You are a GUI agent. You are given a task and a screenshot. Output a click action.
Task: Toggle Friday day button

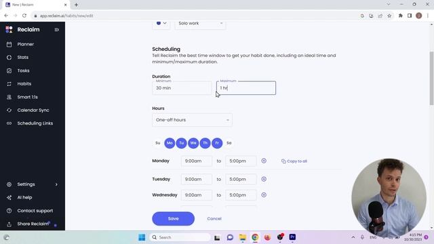pos(217,143)
